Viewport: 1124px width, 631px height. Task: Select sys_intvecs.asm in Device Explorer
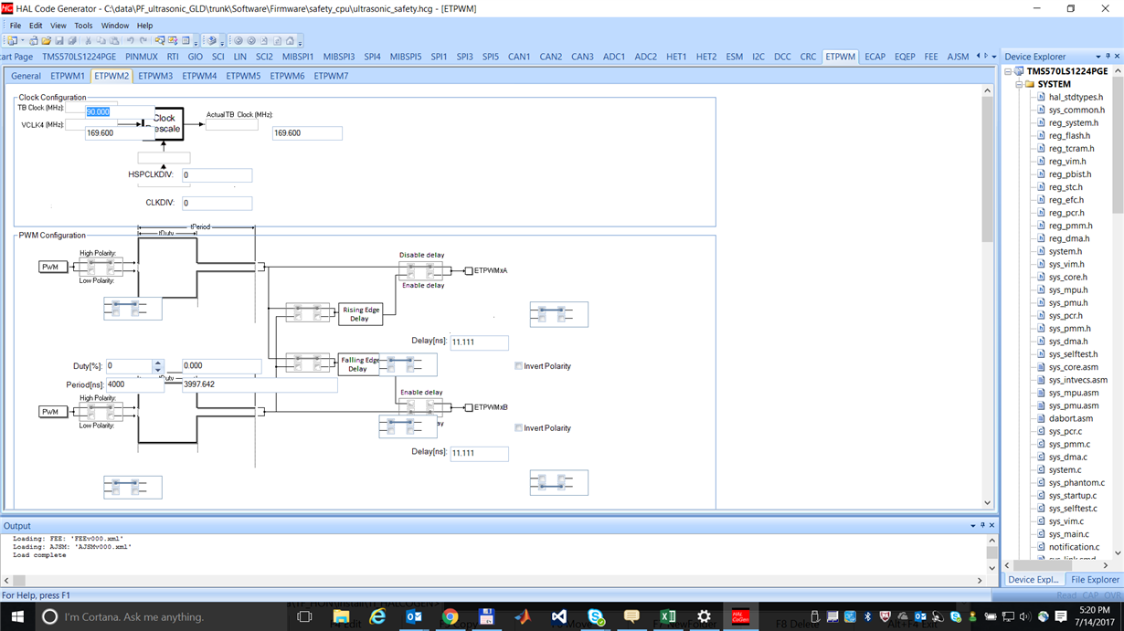pos(1077,380)
